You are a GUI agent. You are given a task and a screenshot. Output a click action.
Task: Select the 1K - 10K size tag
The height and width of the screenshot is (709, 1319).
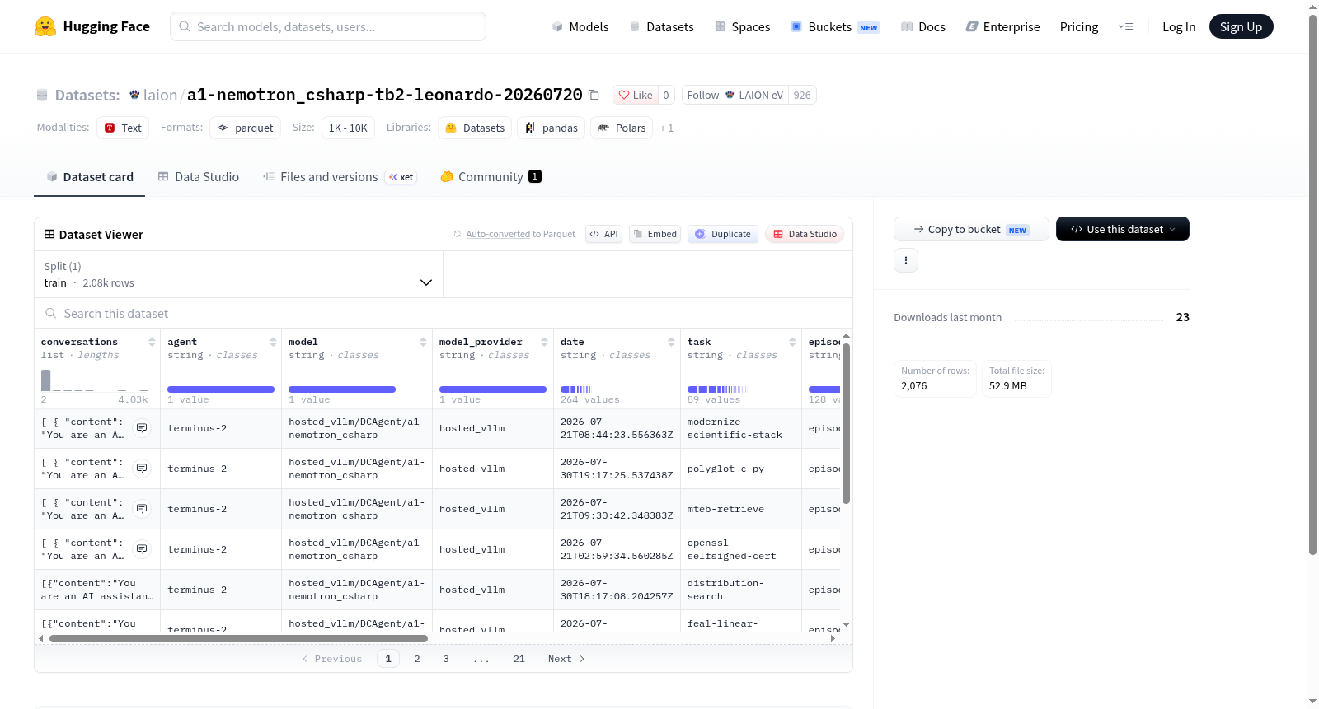coord(348,128)
